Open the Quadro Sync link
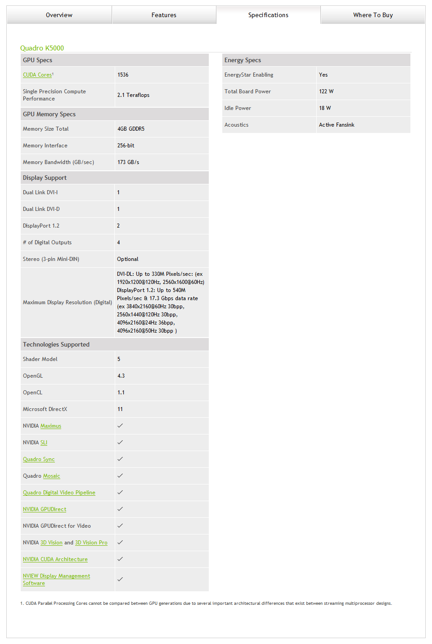Viewport: 432px width, 644px height. click(39, 459)
